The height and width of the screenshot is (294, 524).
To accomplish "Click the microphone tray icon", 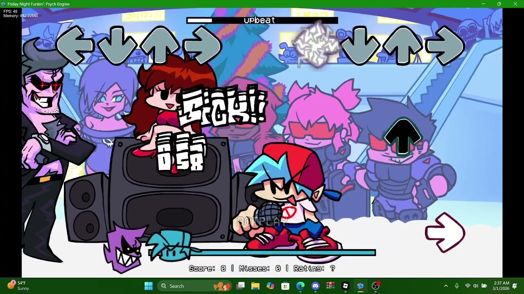I will pyautogui.click(x=457, y=286).
